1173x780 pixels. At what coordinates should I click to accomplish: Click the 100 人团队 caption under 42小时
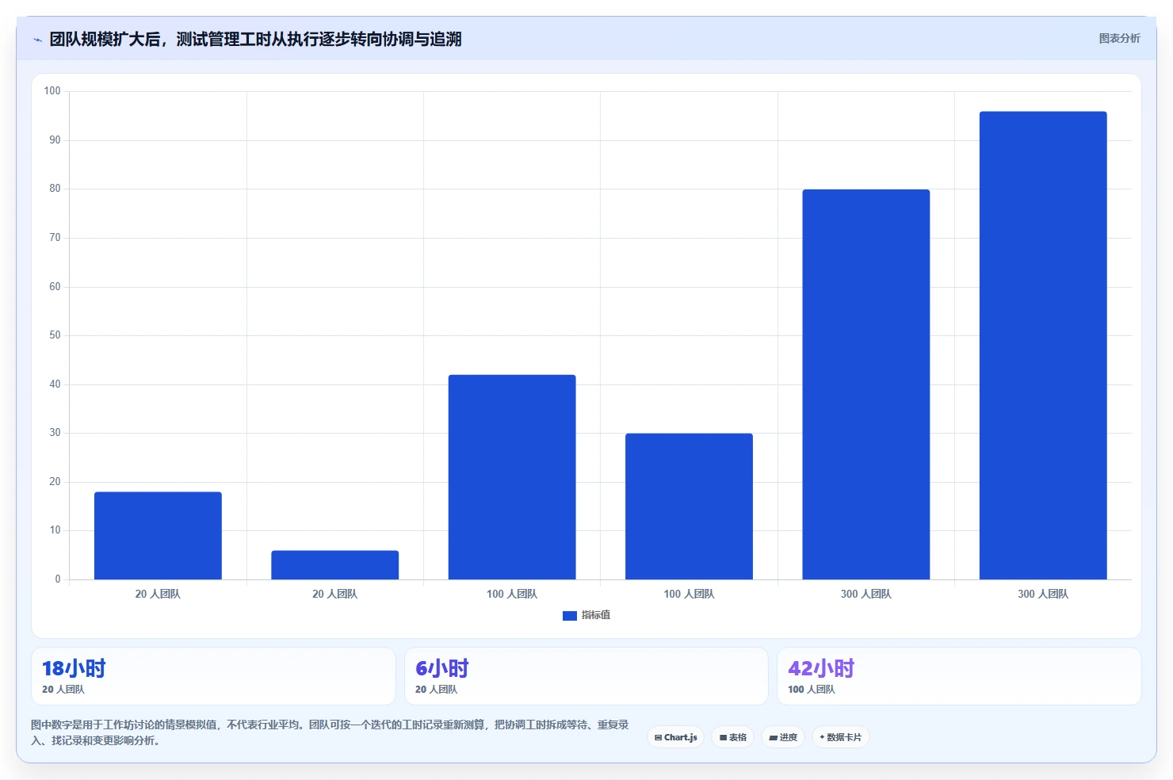pyautogui.click(x=812, y=690)
